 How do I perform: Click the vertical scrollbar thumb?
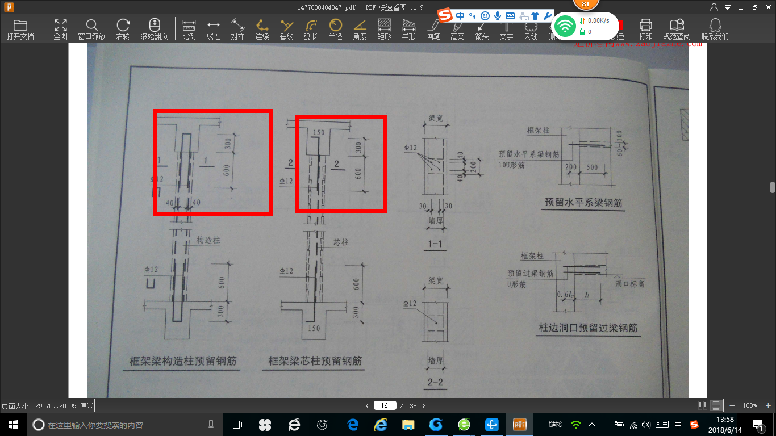[773, 187]
